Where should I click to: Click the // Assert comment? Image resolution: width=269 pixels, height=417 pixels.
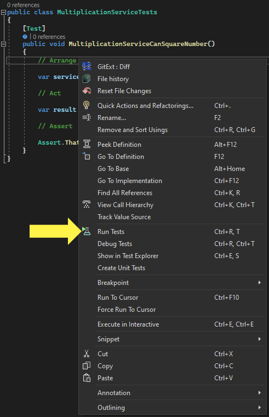(x=55, y=126)
